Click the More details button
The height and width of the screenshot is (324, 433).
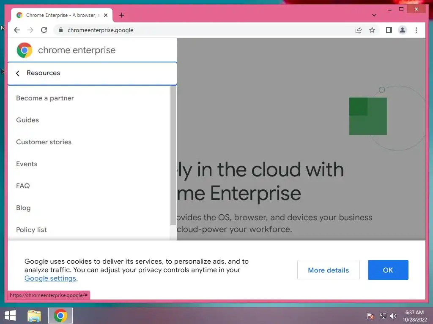pos(328,270)
